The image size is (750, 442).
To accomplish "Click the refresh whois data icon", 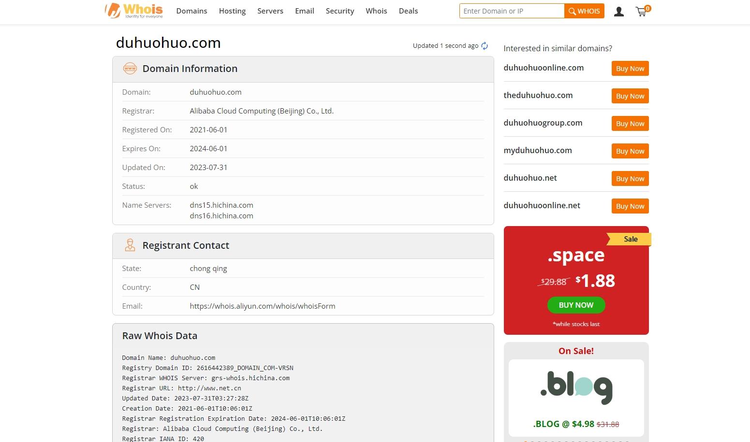I will click(485, 46).
